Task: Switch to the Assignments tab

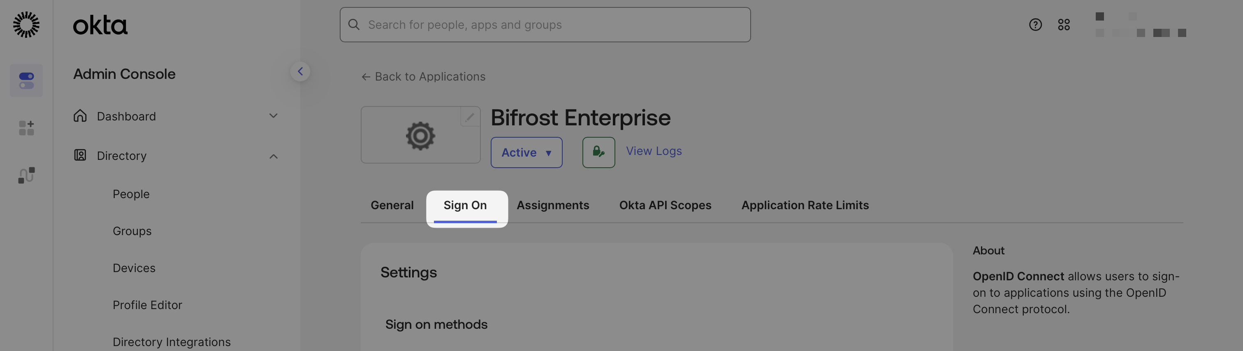Action: pyautogui.click(x=553, y=206)
